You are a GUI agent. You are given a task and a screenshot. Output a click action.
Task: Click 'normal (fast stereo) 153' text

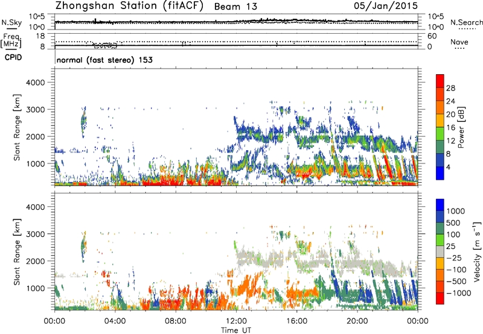[104, 60]
